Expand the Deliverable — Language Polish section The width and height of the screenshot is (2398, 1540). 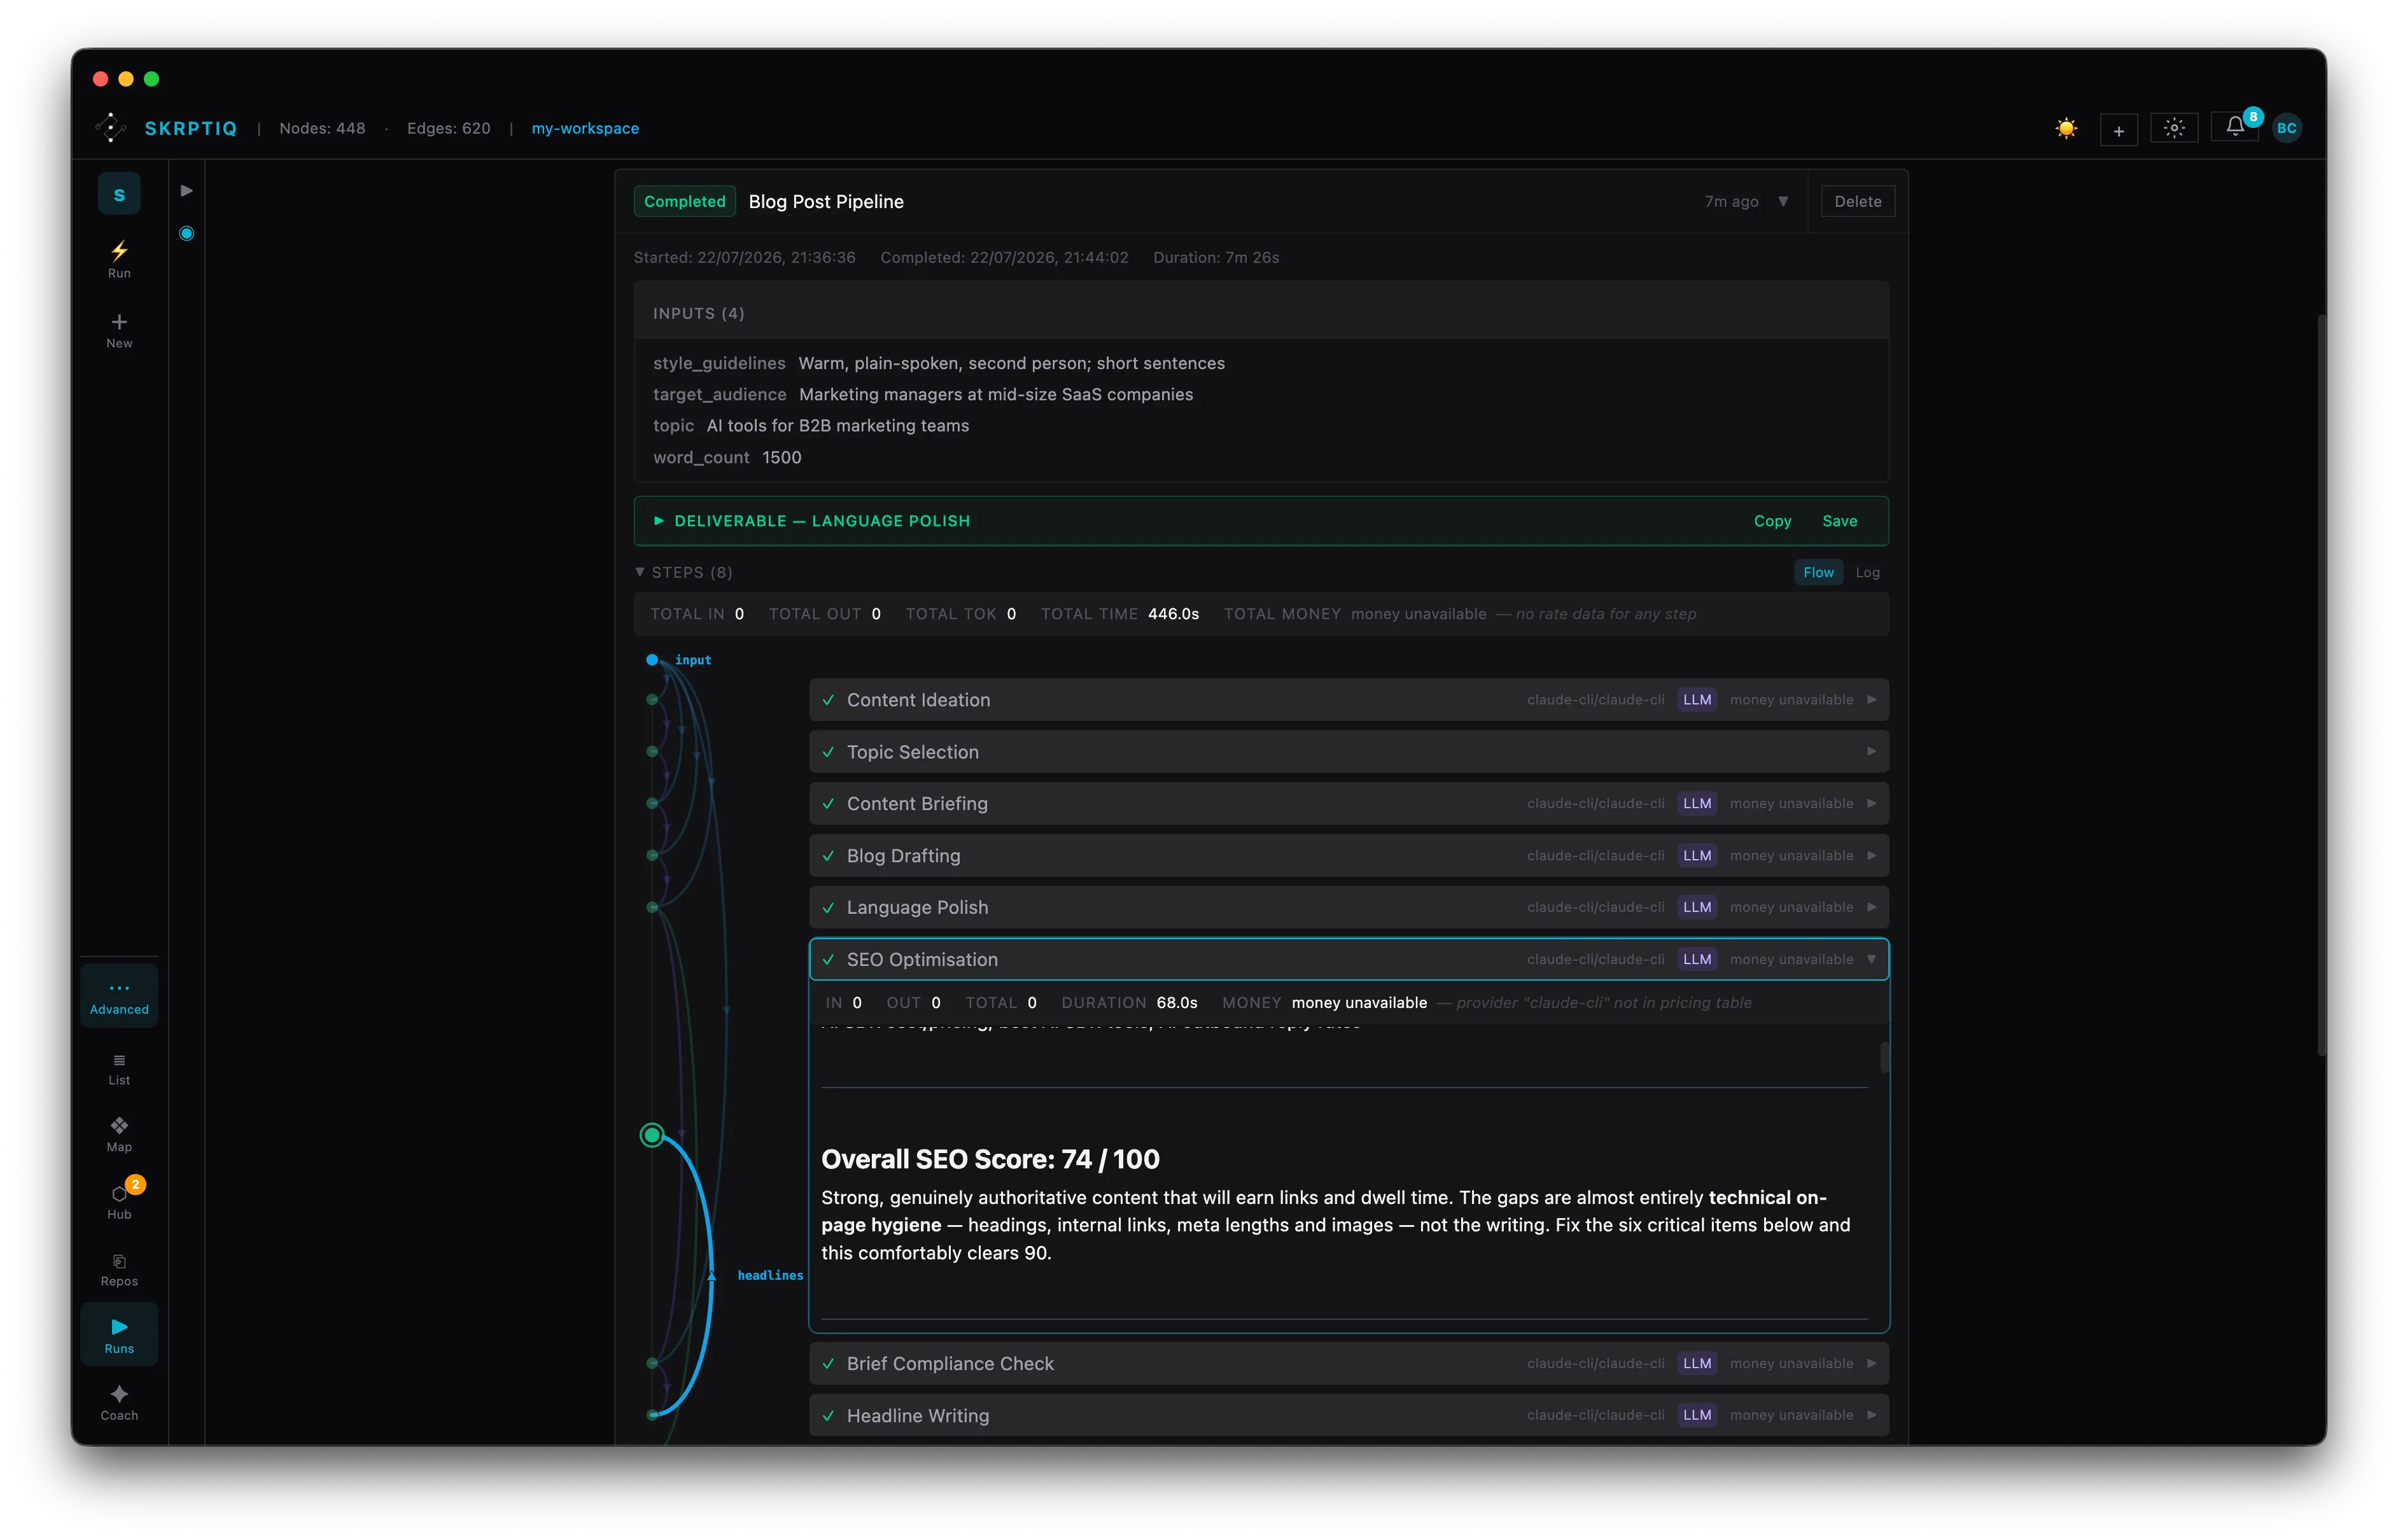[x=658, y=521]
